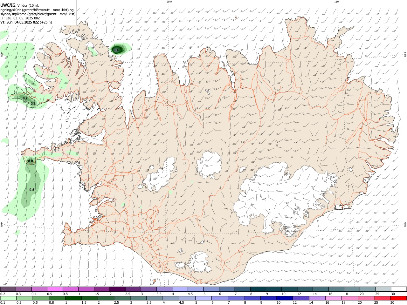
Task: Select the white Hofsjökull glacier in central Iceland
Action: pos(209,165)
